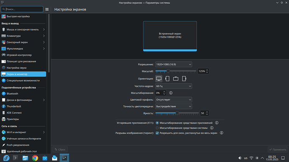Open file manager from taskbar
This screenshot has height=162, width=289.
(25, 158)
